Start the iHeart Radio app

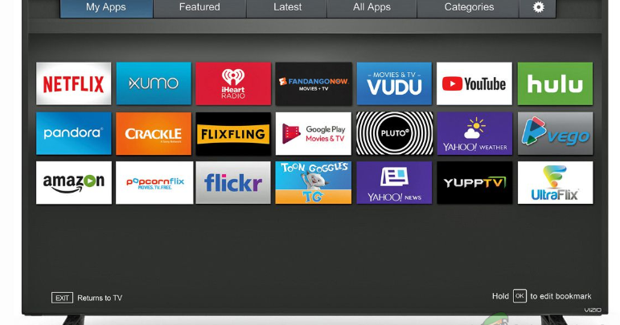click(x=233, y=83)
